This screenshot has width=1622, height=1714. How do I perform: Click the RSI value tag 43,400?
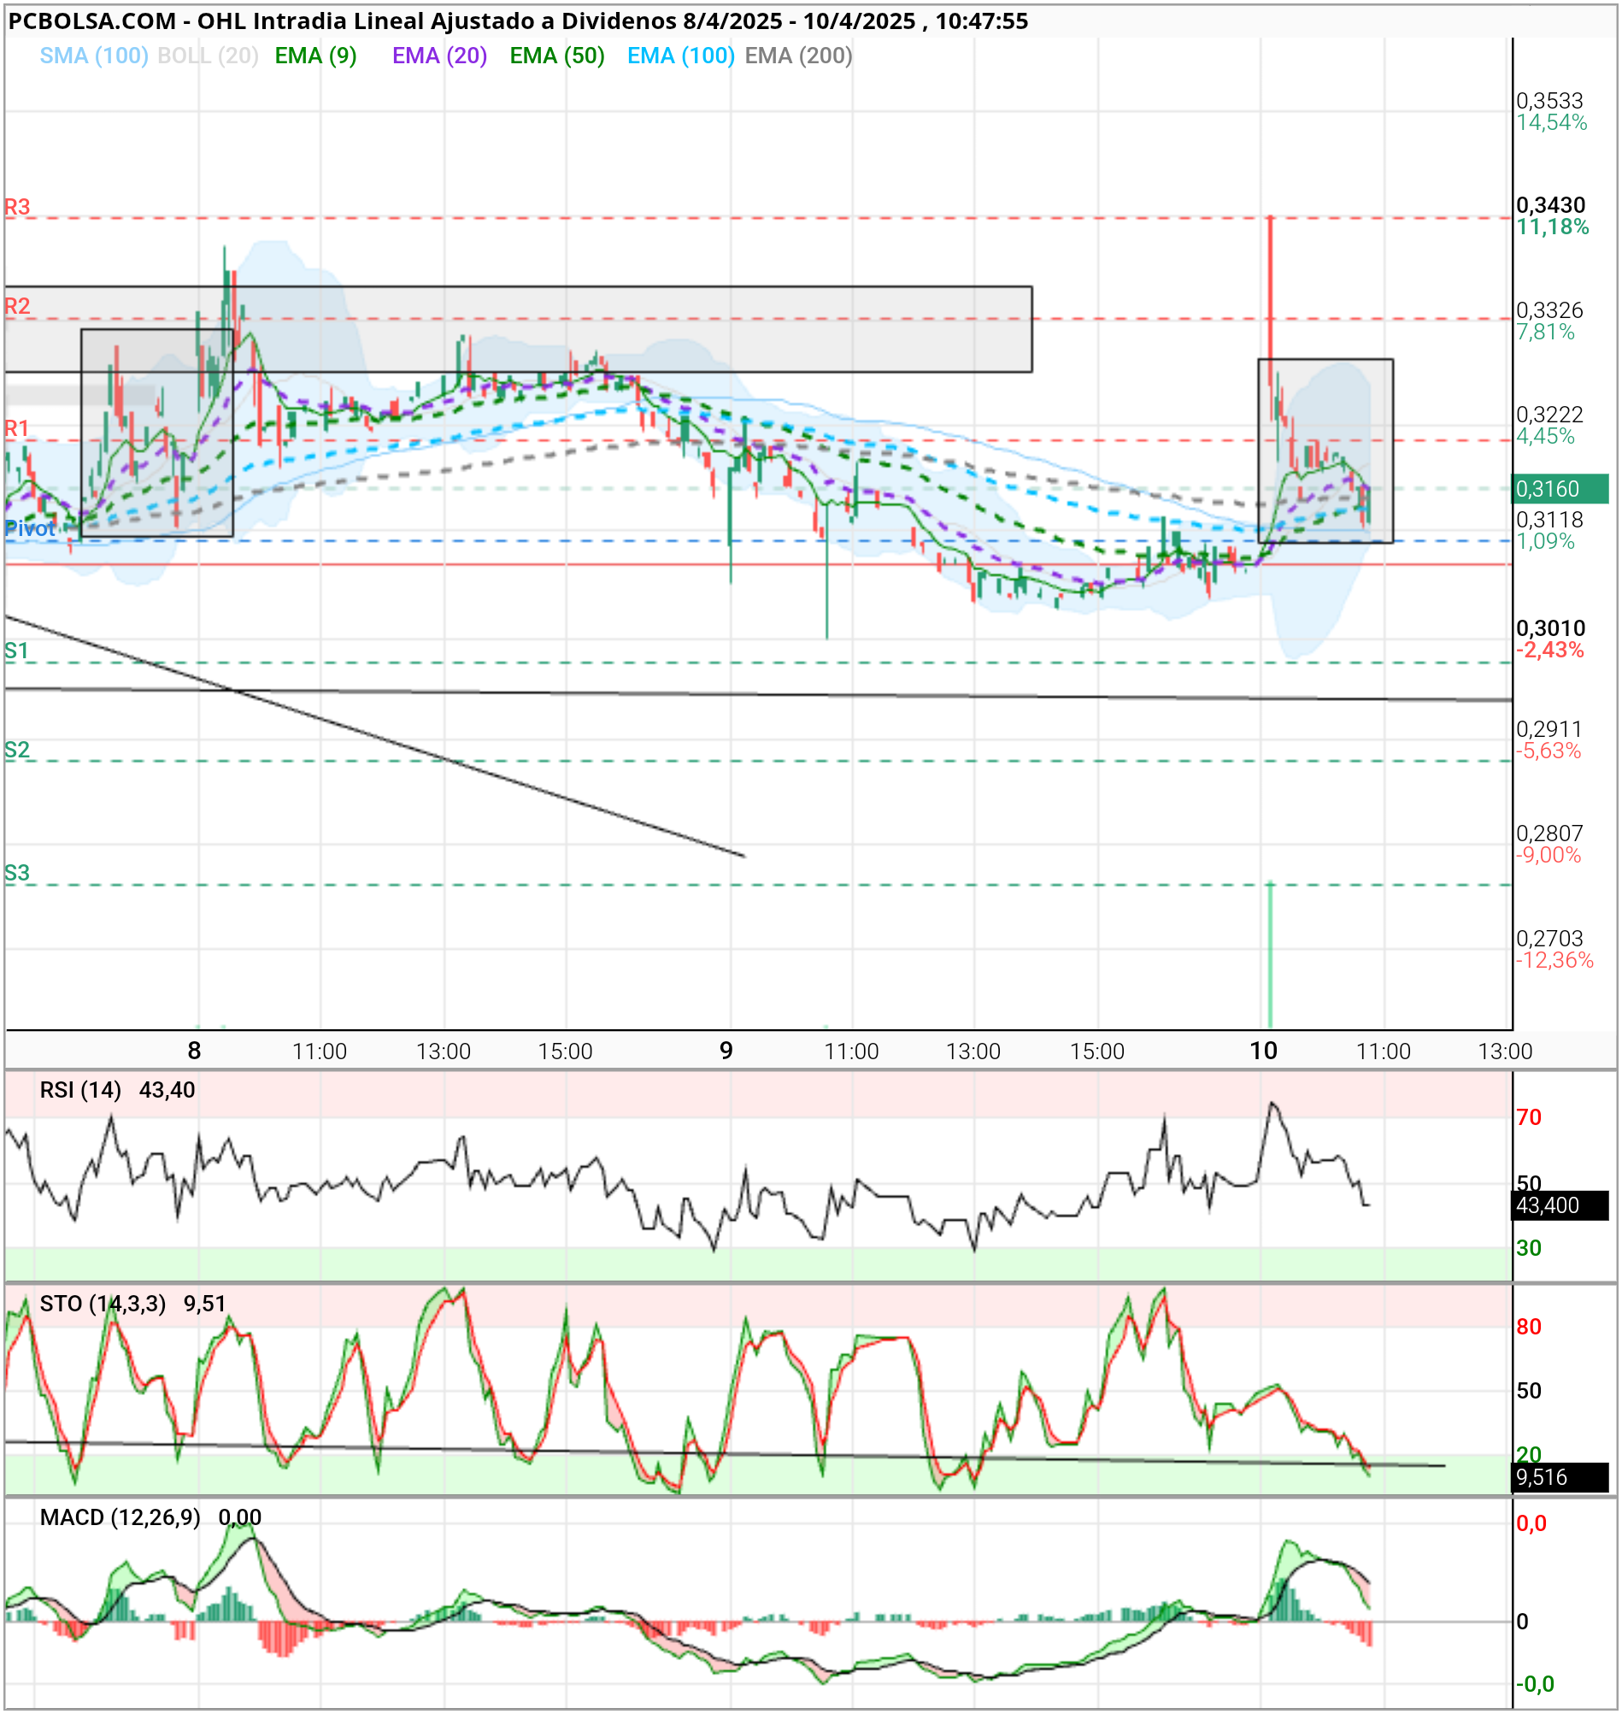click(x=1559, y=1205)
